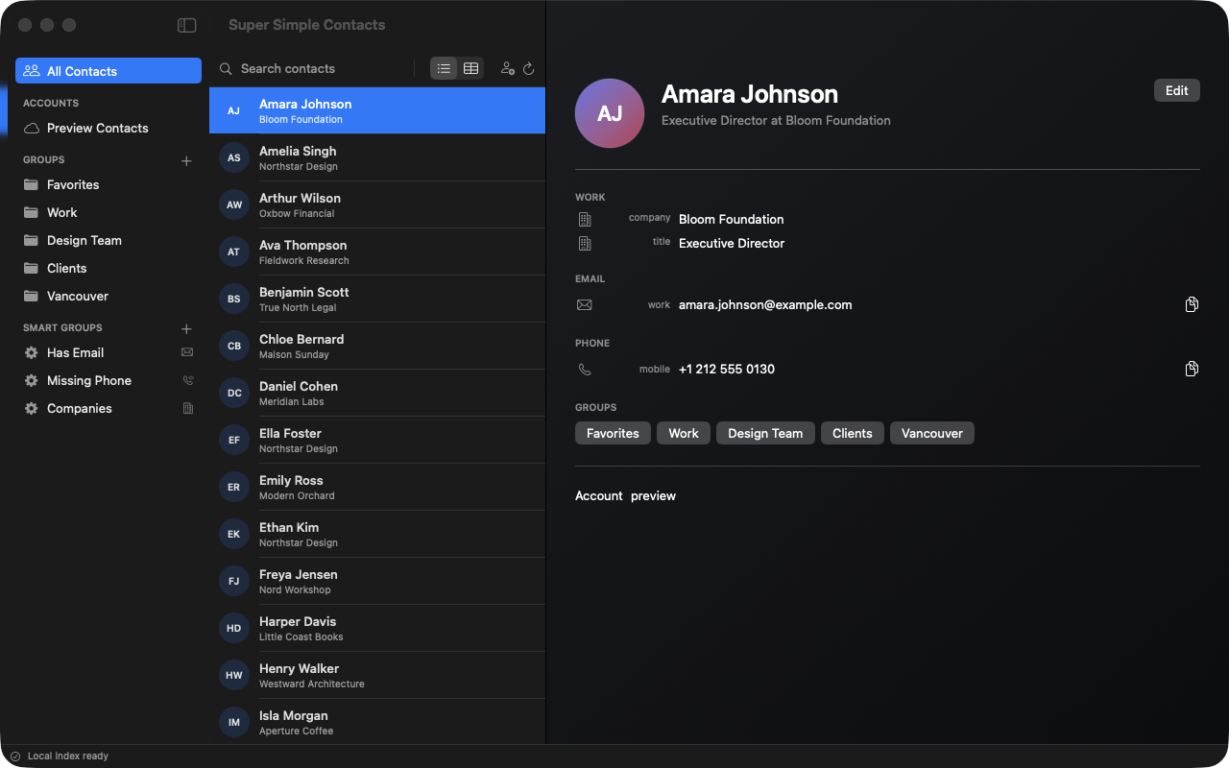Click +1 212 555 0130 phone number

[727, 369]
